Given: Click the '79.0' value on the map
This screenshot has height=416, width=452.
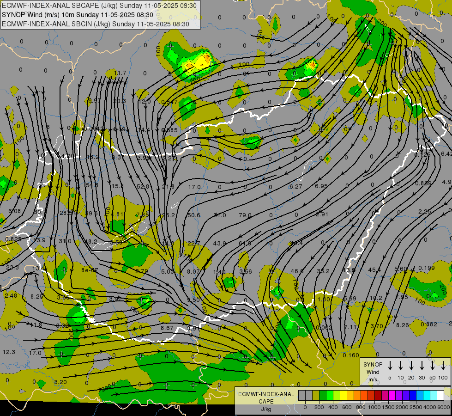Looking at the screenshot, I should tap(245, 215).
